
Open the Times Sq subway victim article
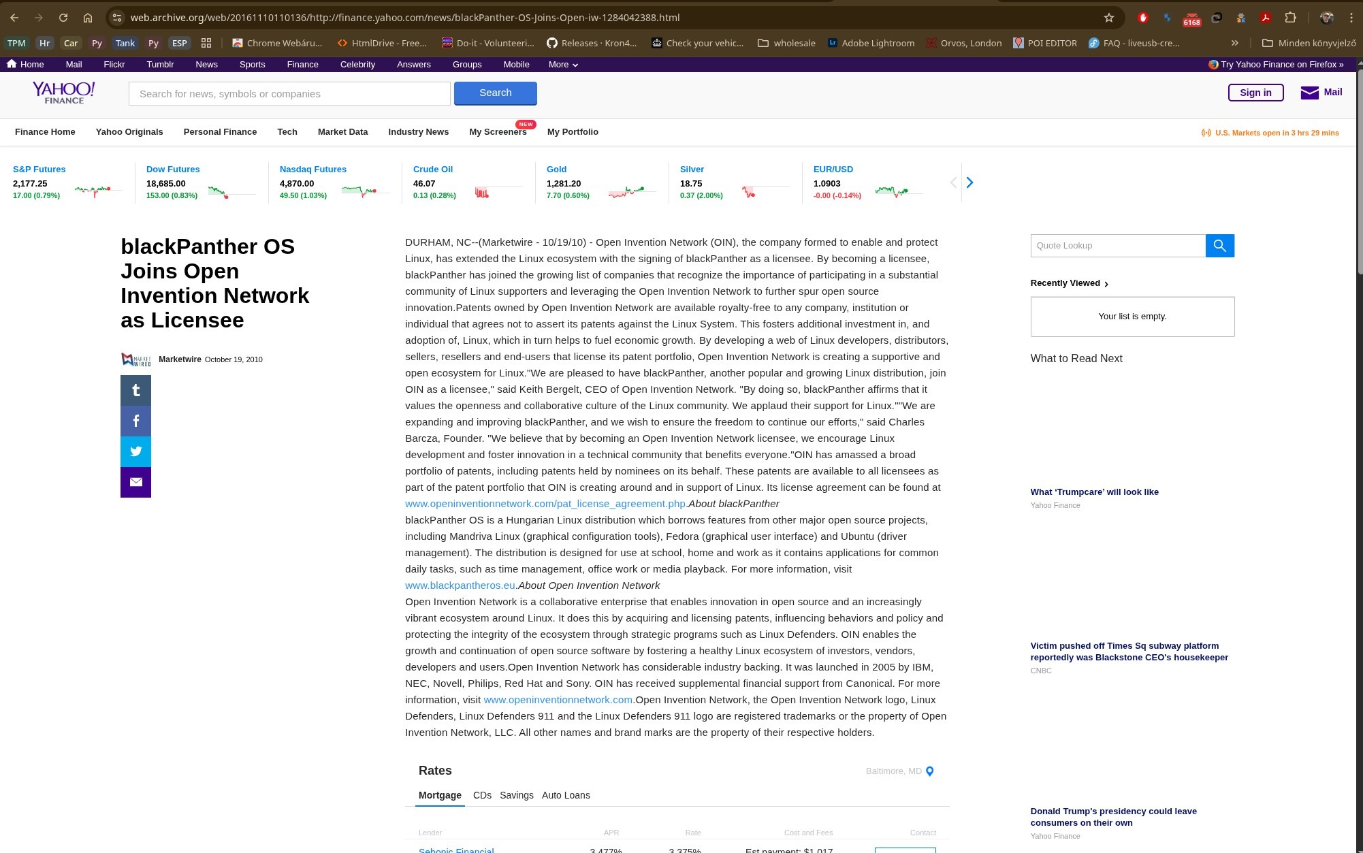(x=1129, y=651)
